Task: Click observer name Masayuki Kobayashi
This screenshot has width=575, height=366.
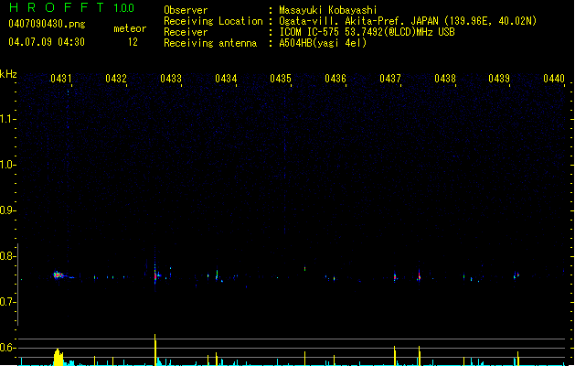Action: (328, 10)
